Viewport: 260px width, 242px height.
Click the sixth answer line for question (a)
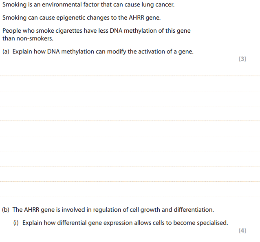pos(130,151)
